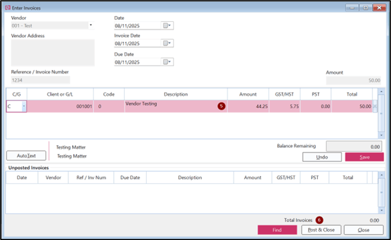Click the Find button
391x240 pixels.
(x=277, y=230)
